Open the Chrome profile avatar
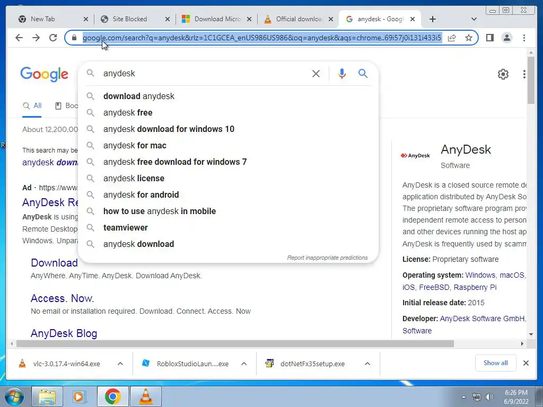This screenshot has height=407, width=543. click(x=506, y=38)
